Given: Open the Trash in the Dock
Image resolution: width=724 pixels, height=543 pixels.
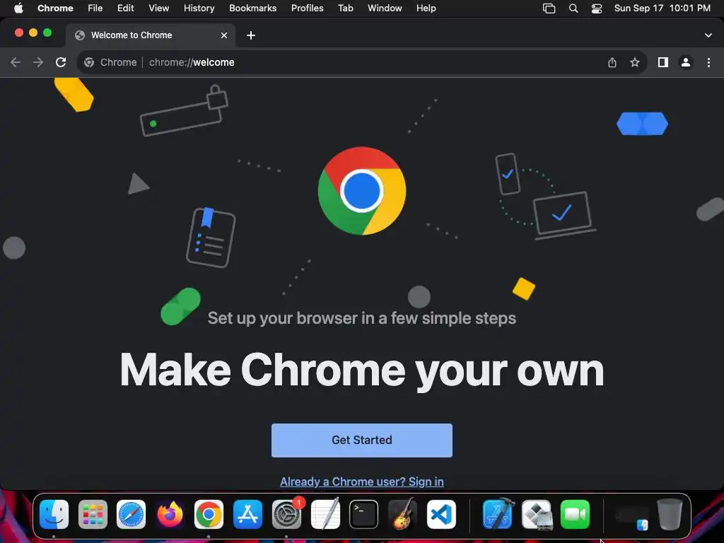Looking at the screenshot, I should click(x=670, y=515).
